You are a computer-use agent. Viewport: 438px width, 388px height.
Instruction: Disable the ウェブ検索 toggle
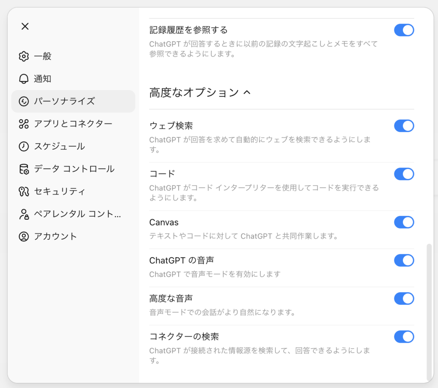pyautogui.click(x=404, y=126)
